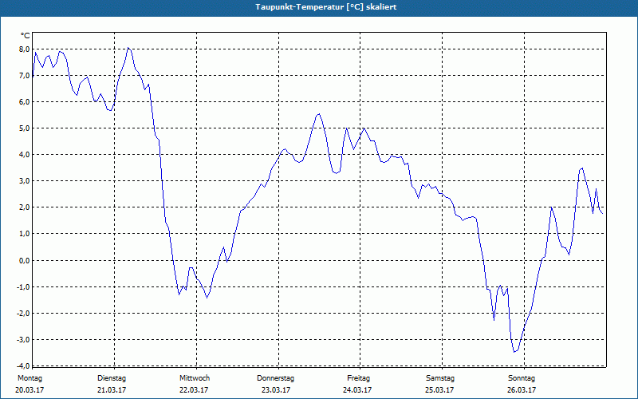Click the date 25.03.17
Screen dimensions: 638x399
[439, 390]
